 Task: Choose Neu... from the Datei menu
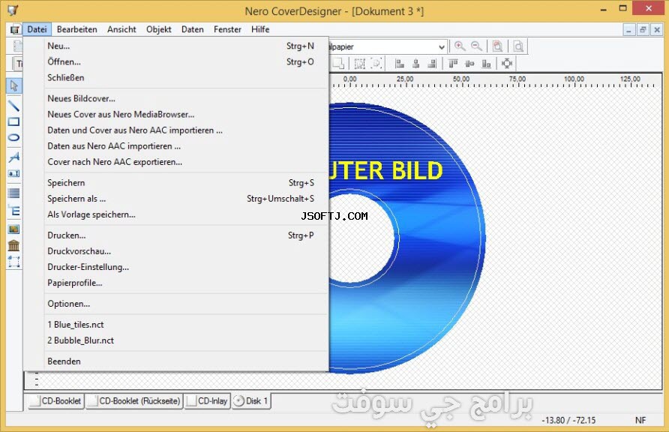click(175, 46)
